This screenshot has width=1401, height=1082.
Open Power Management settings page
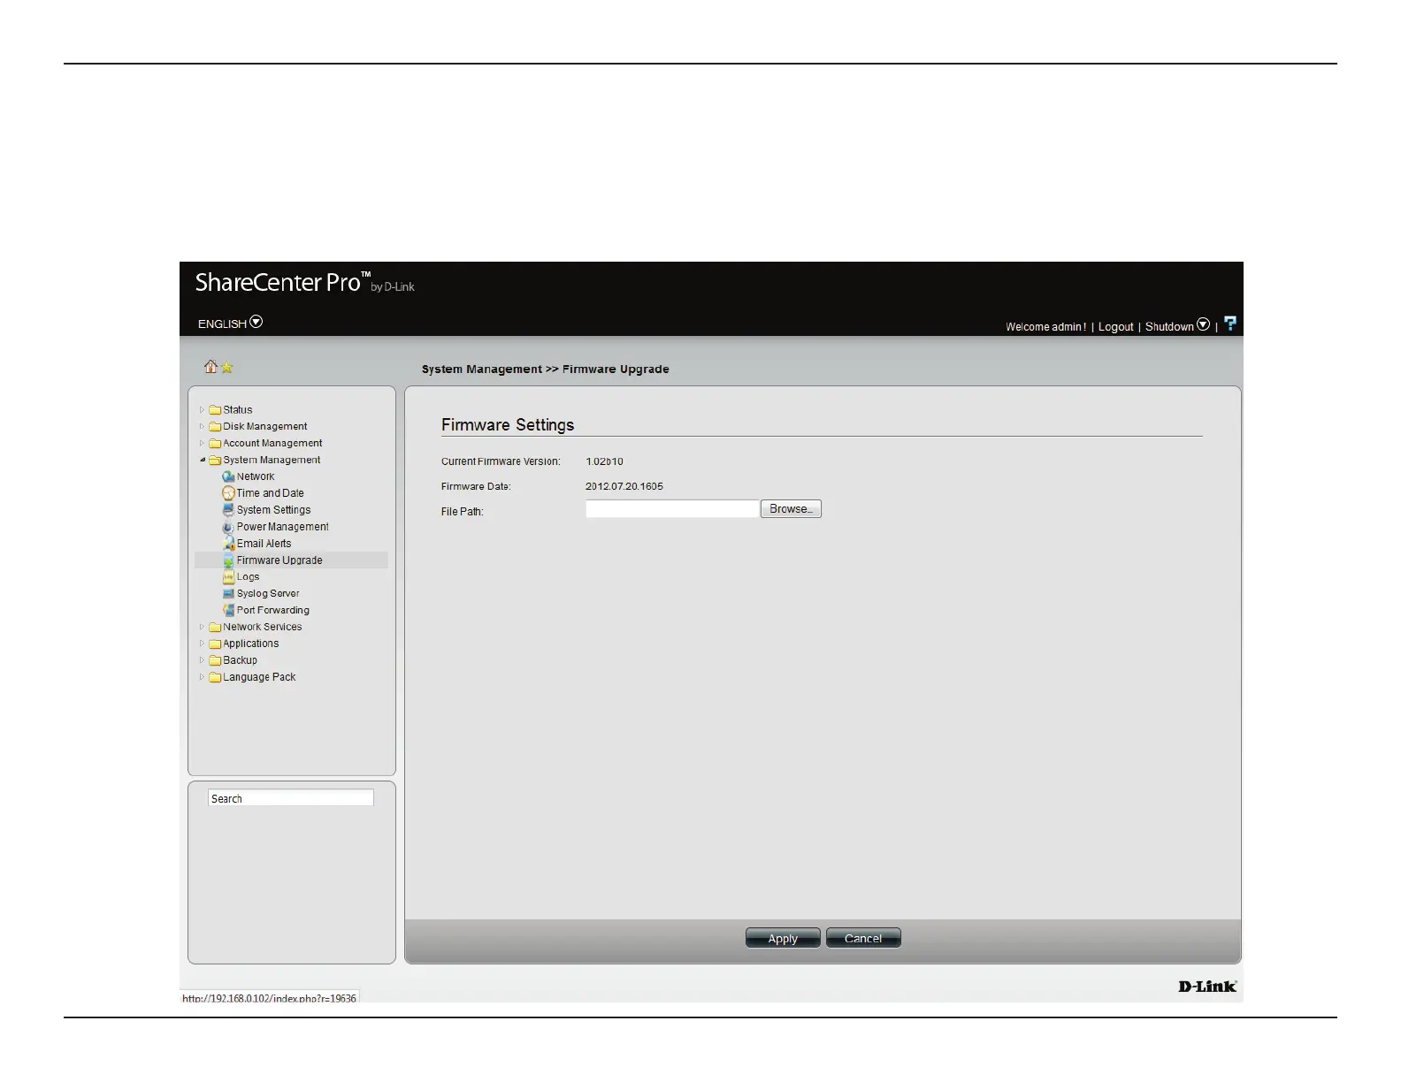click(282, 527)
